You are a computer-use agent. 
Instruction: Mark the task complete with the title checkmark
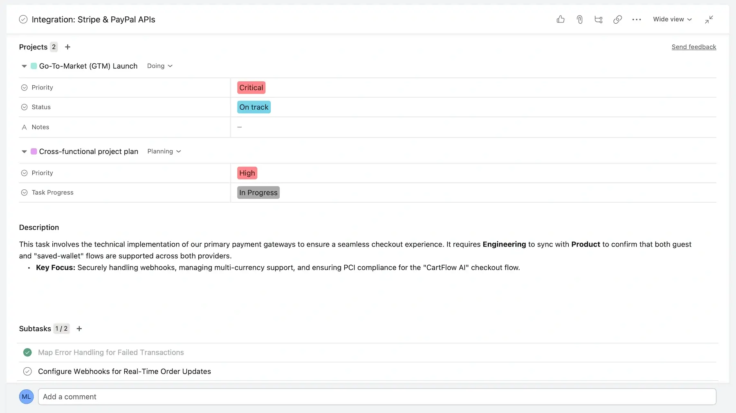pos(23,19)
